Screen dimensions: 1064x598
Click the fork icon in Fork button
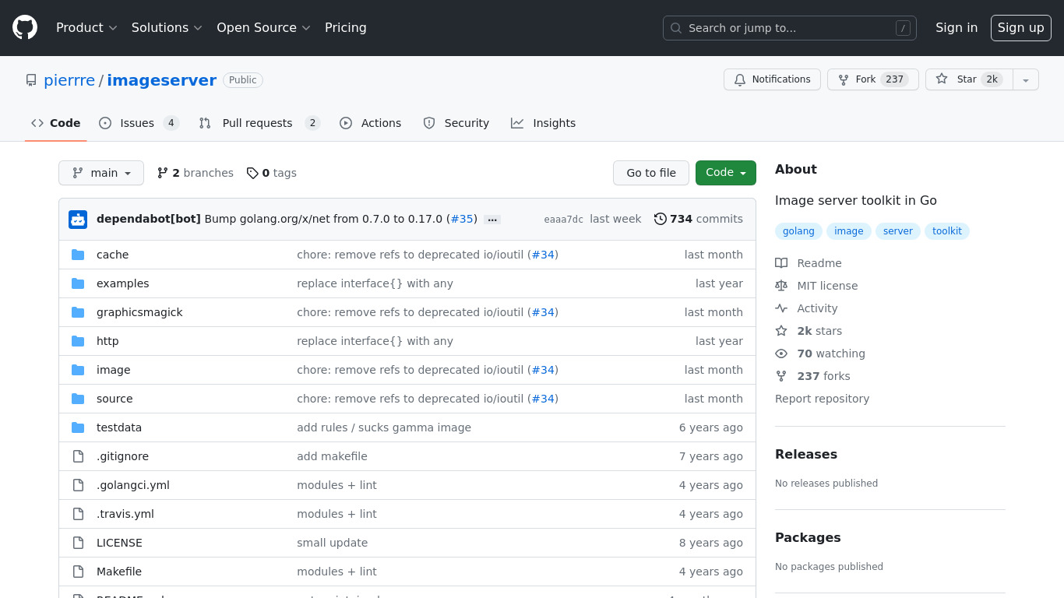click(843, 79)
